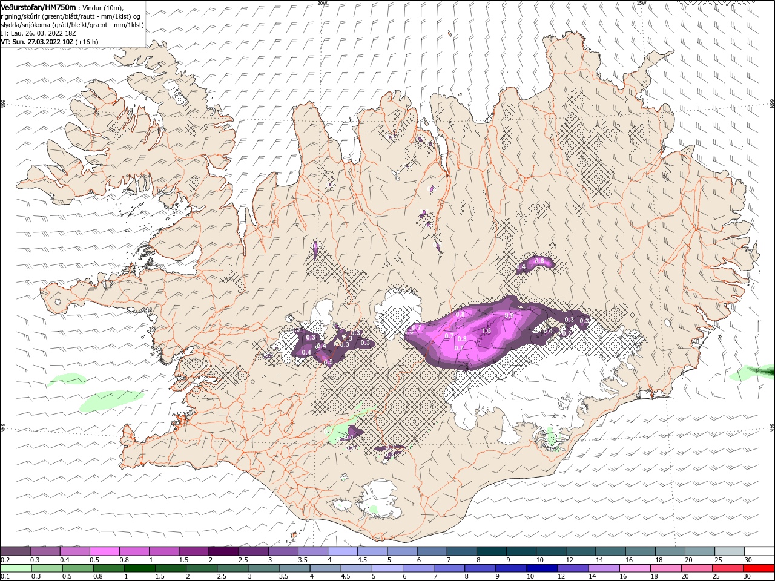Viewport: 775px width, 581px height.
Task: Click the 15W longitude label
Action: (641, 3)
